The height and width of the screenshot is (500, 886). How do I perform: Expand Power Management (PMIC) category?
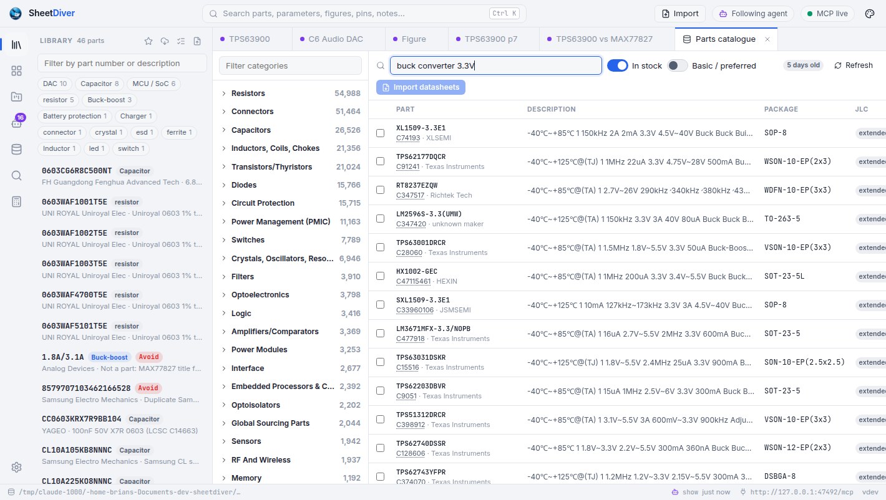point(223,222)
